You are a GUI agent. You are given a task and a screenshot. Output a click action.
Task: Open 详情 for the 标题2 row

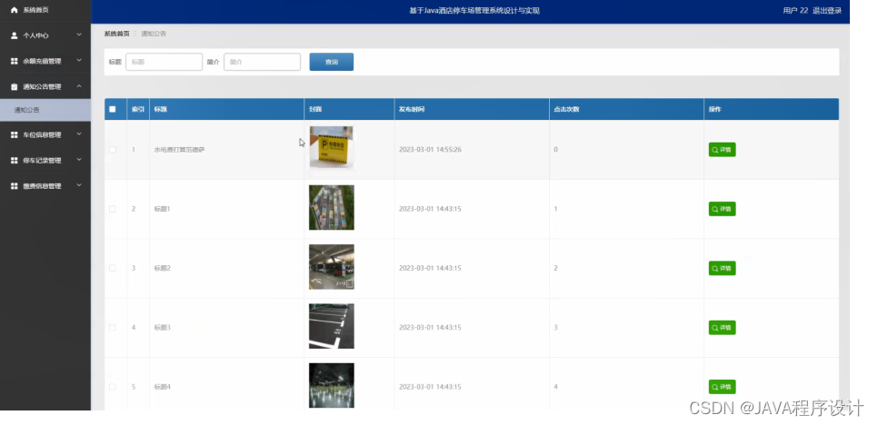(723, 268)
